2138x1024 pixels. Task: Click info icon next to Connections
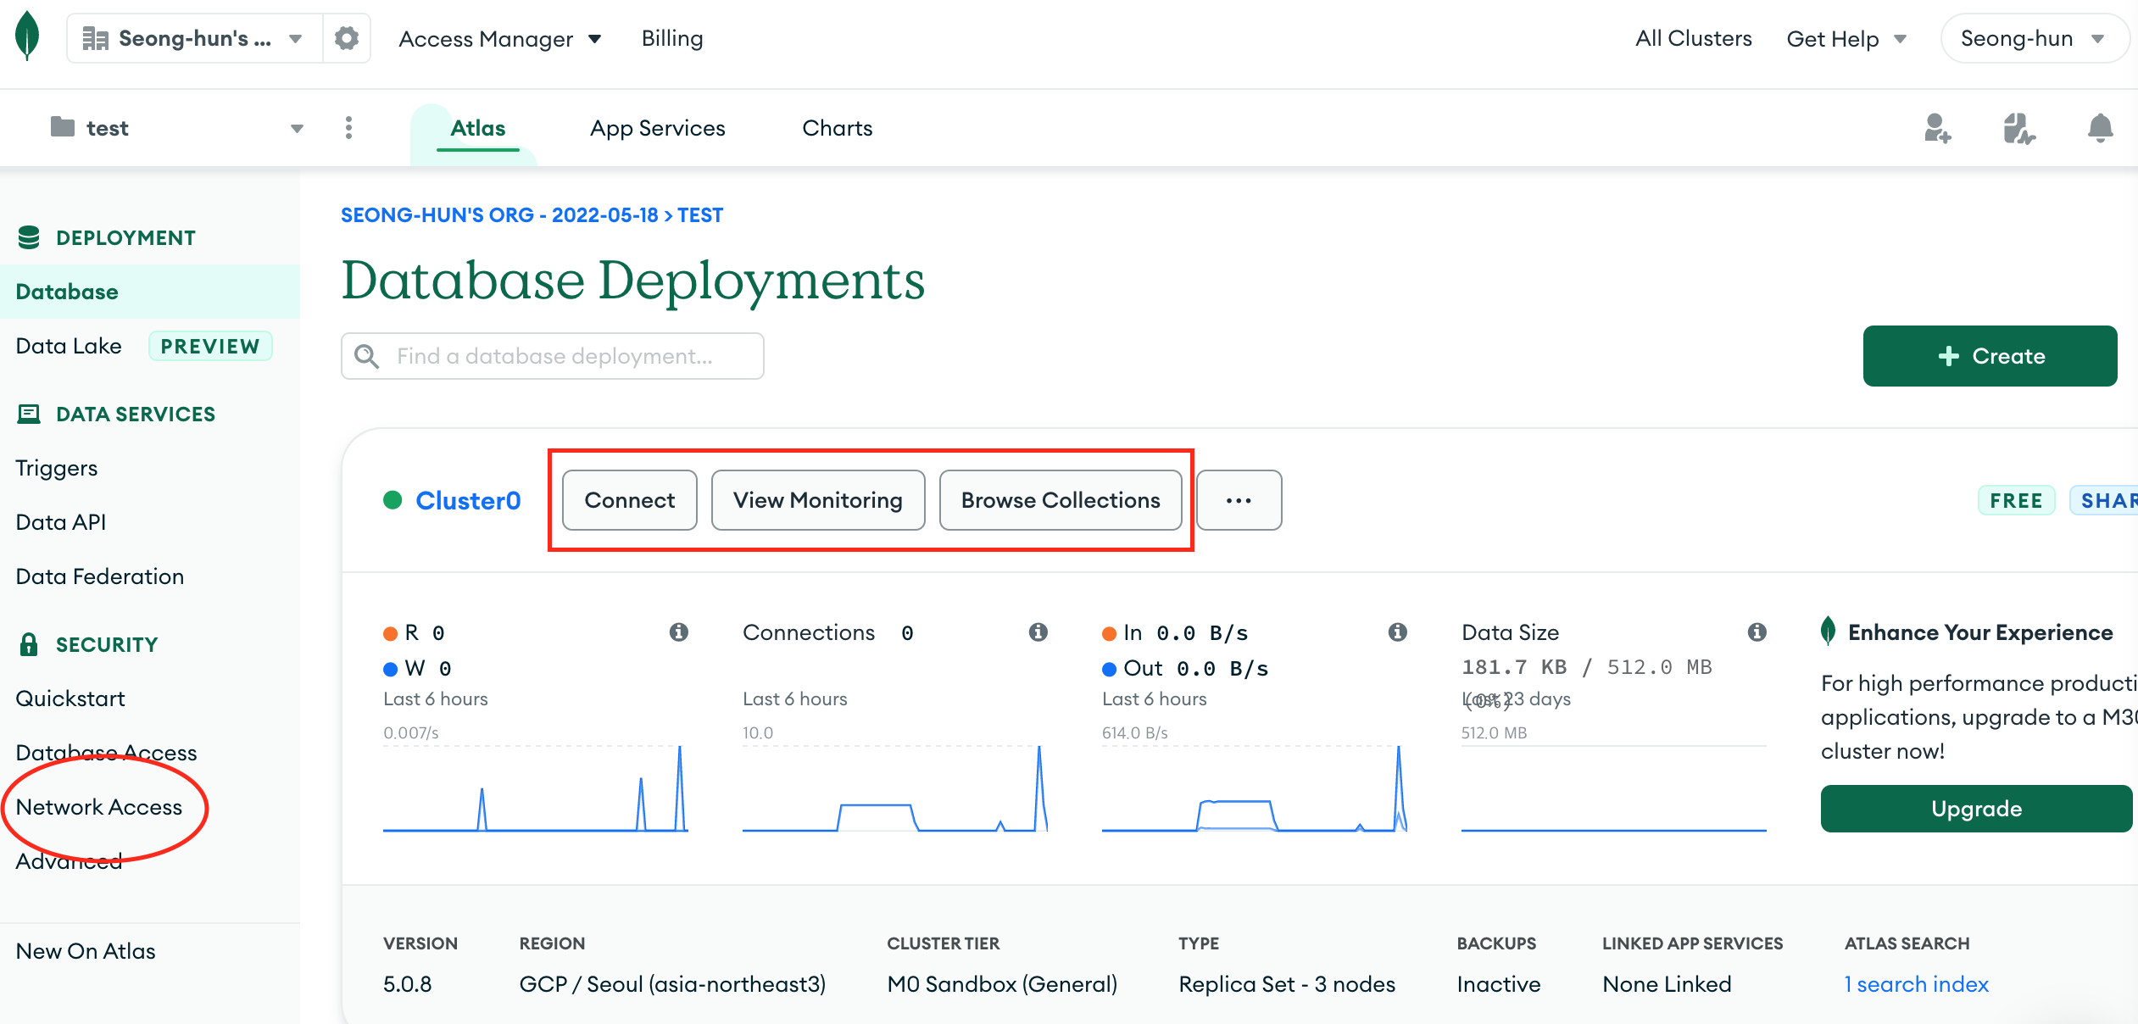coord(1038,632)
